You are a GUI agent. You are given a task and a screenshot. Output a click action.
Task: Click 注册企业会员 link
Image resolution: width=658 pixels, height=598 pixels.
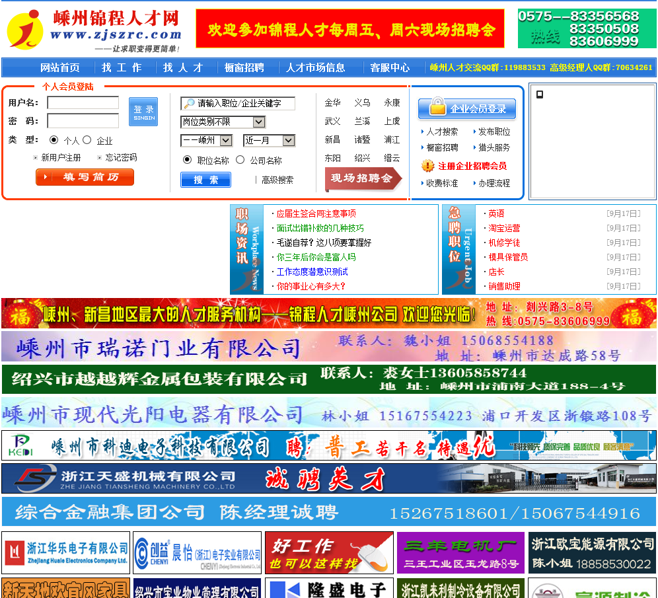[472, 166]
